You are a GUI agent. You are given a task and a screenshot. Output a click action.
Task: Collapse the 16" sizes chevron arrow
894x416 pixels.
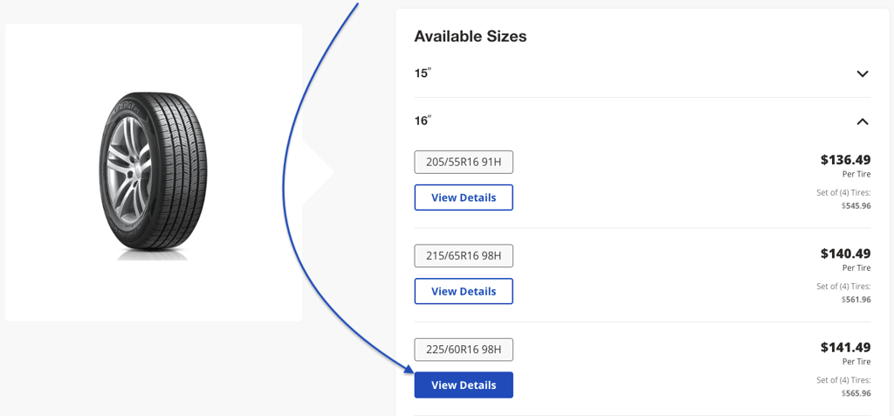click(862, 121)
